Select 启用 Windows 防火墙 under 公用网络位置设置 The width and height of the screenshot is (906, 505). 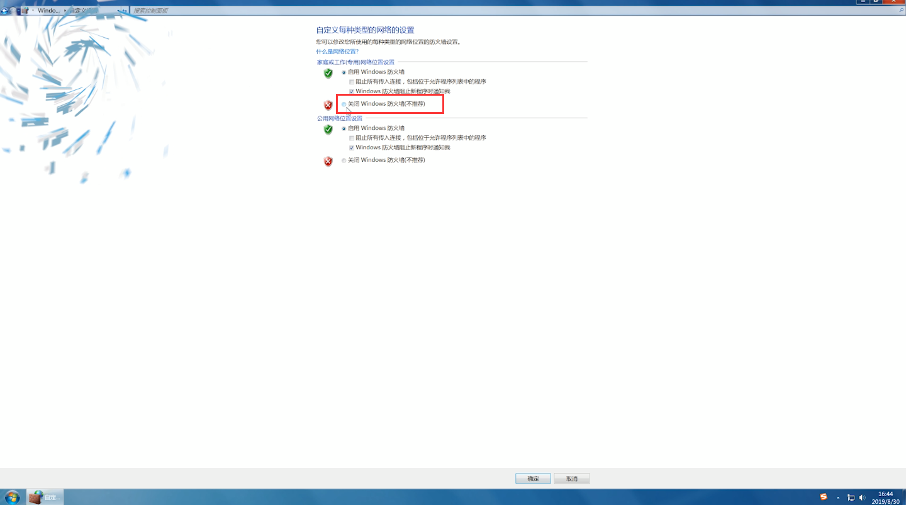tap(344, 128)
